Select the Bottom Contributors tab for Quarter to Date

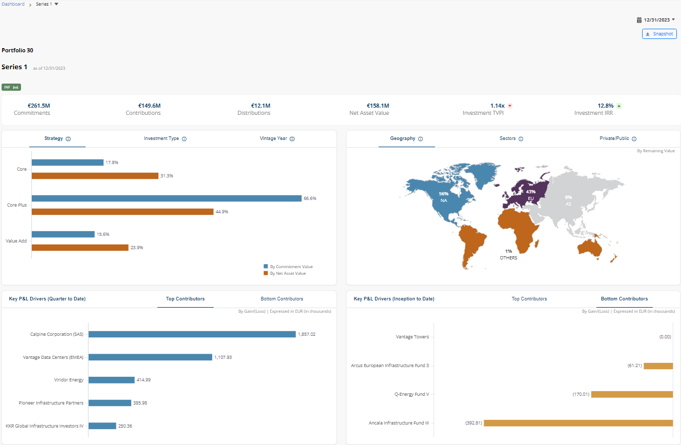282,299
